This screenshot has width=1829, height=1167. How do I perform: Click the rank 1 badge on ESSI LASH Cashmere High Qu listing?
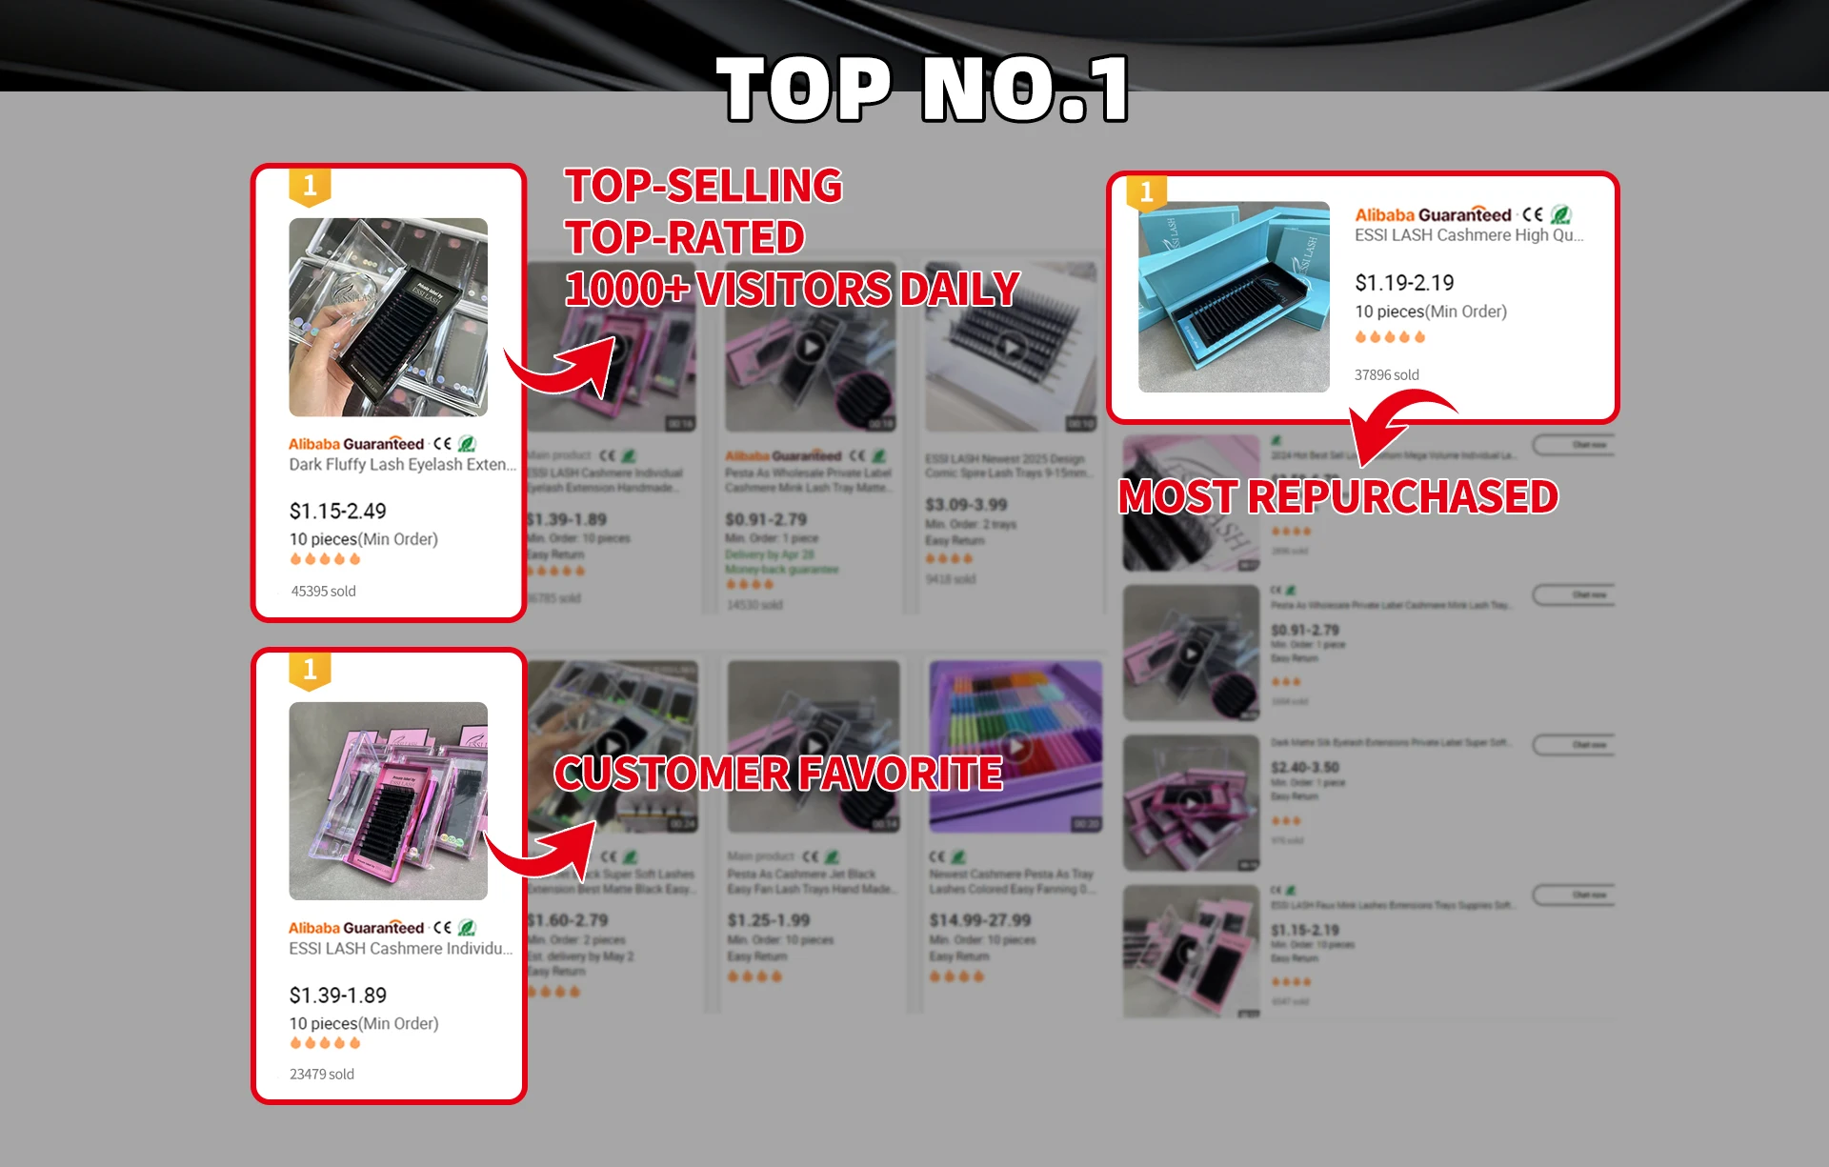coord(1146,193)
